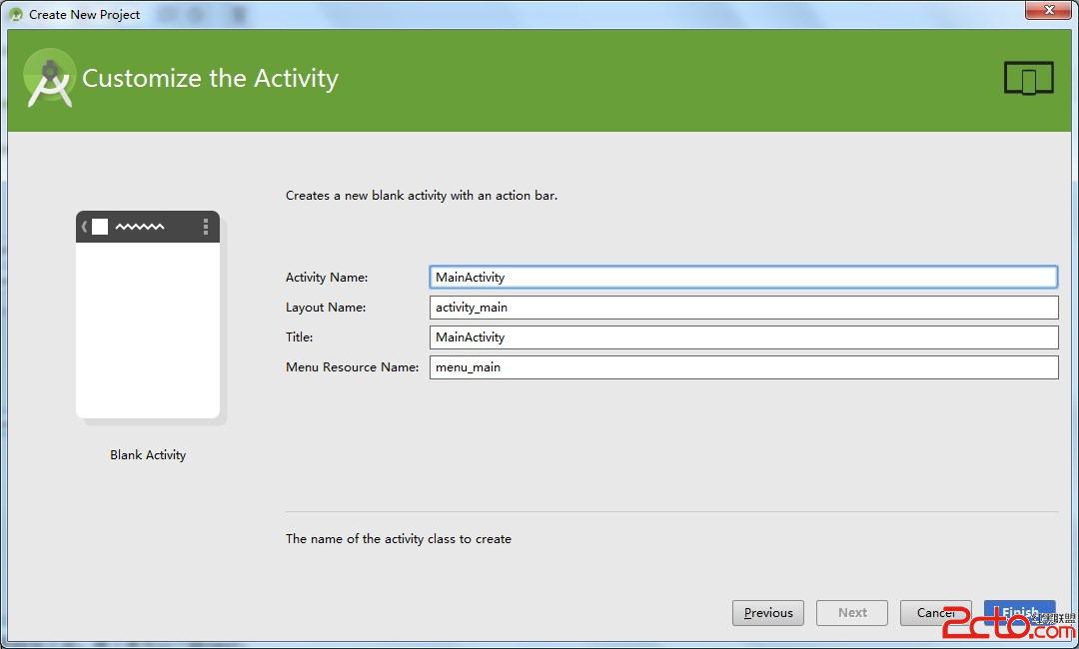Click the "Blank Activity" caption under preview
1079x649 pixels.
tap(148, 455)
